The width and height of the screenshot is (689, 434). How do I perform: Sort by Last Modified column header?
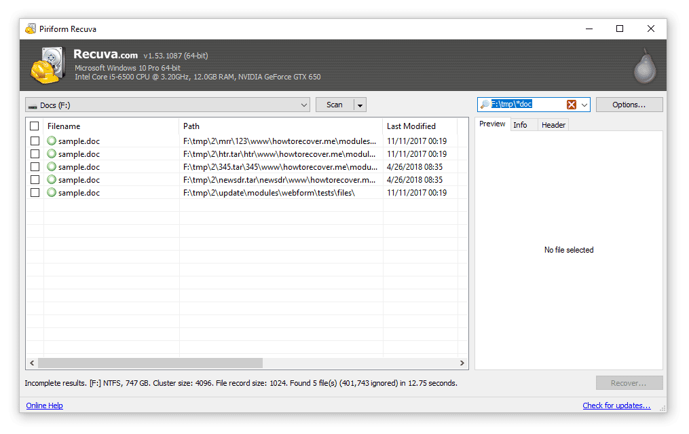click(x=420, y=126)
